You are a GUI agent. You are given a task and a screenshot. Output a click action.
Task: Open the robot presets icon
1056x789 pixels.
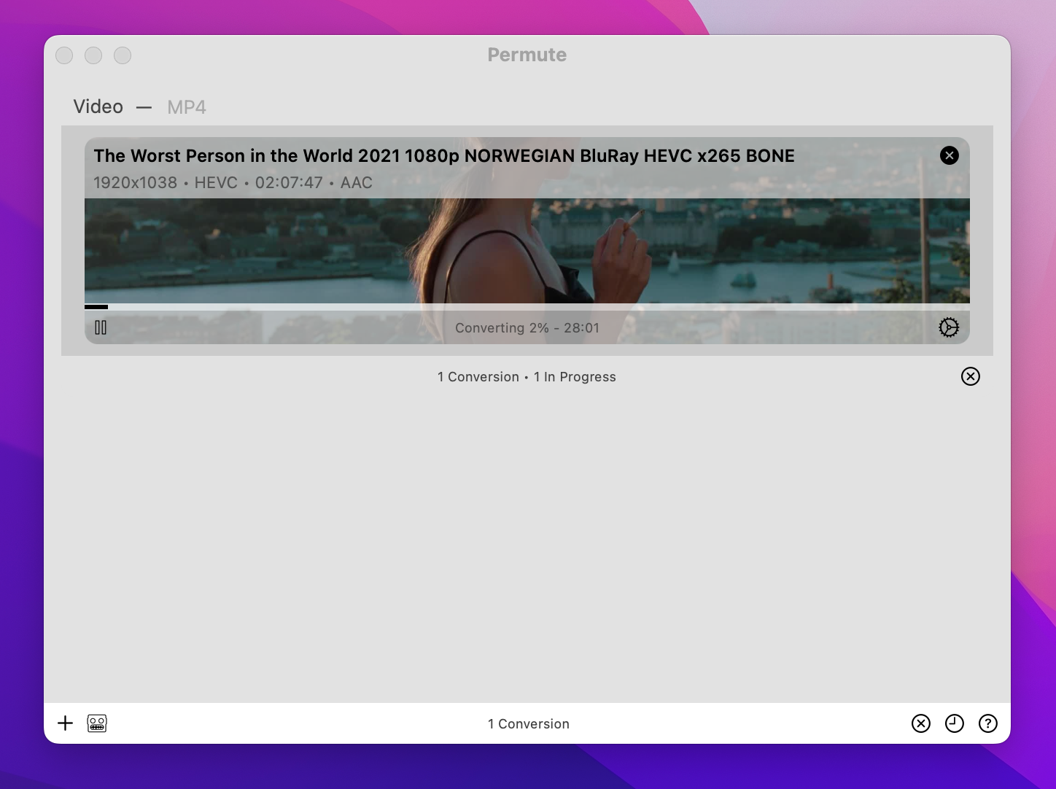pyautogui.click(x=97, y=723)
